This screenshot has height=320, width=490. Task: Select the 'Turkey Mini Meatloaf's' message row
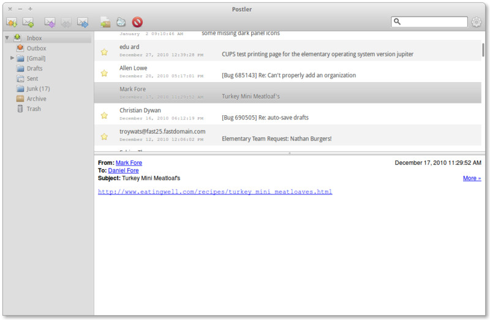[x=287, y=93]
